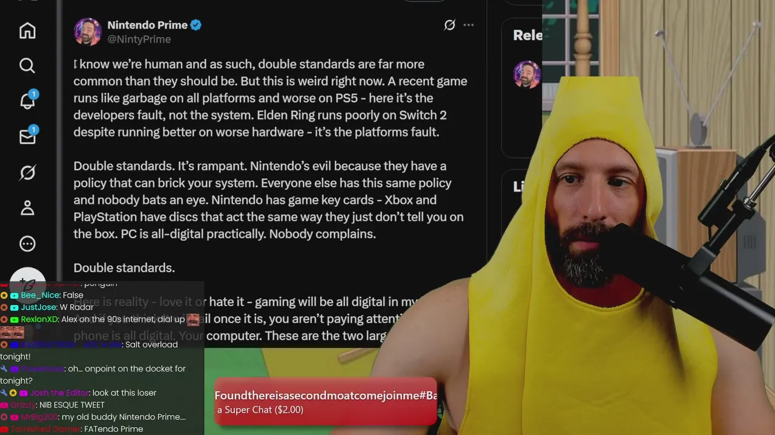Open the Grok slash icon in sidebar
775x435 pixels.
(27, 173)
